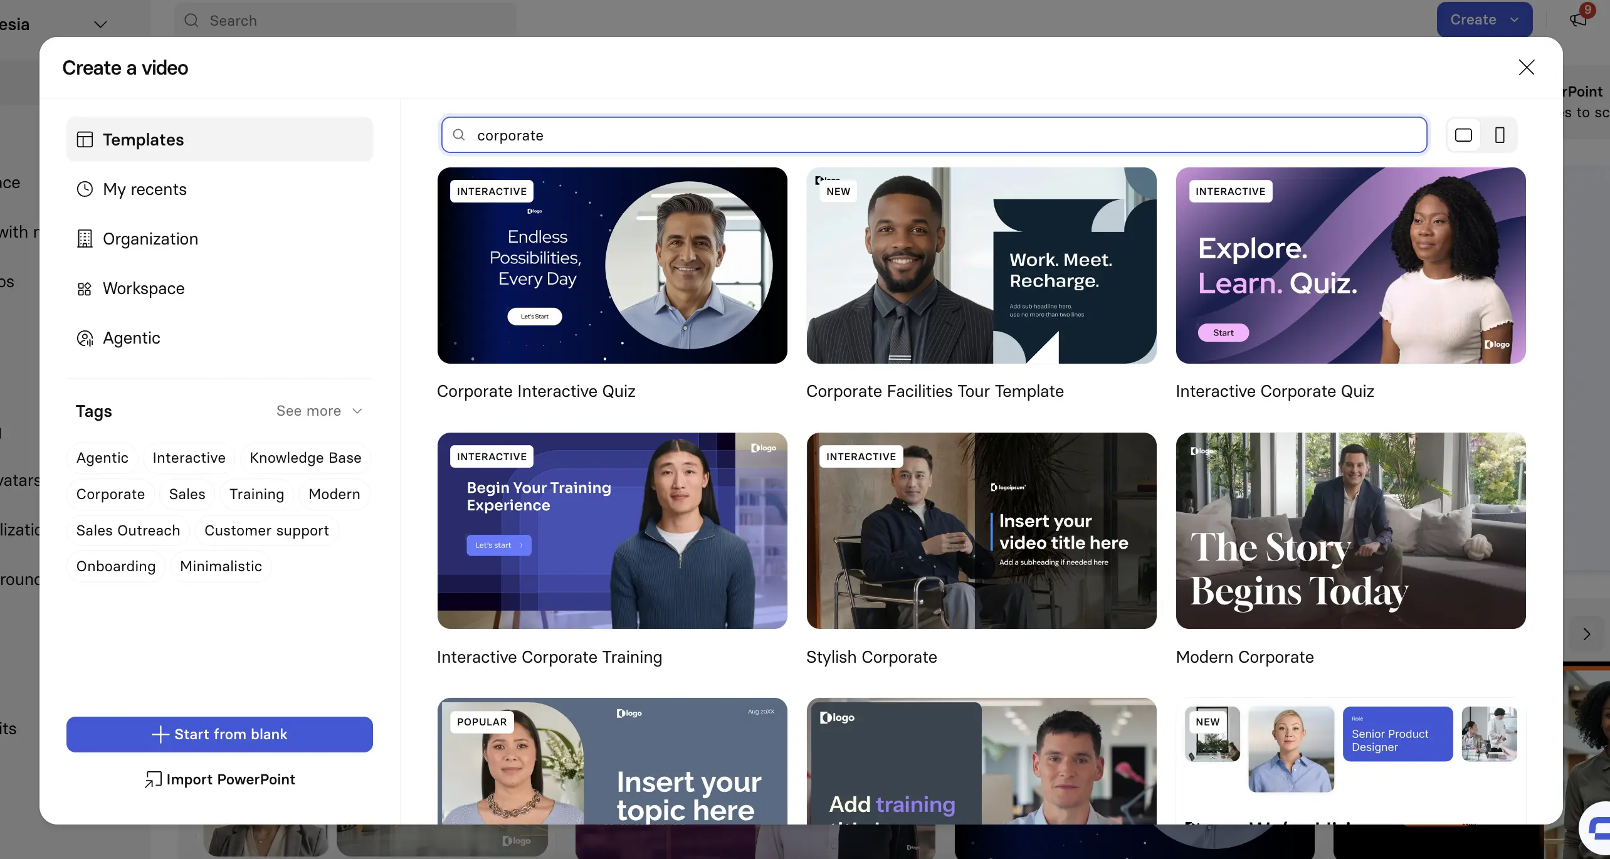Click the Templates grid icon
1610x859 pixels.
85,139
